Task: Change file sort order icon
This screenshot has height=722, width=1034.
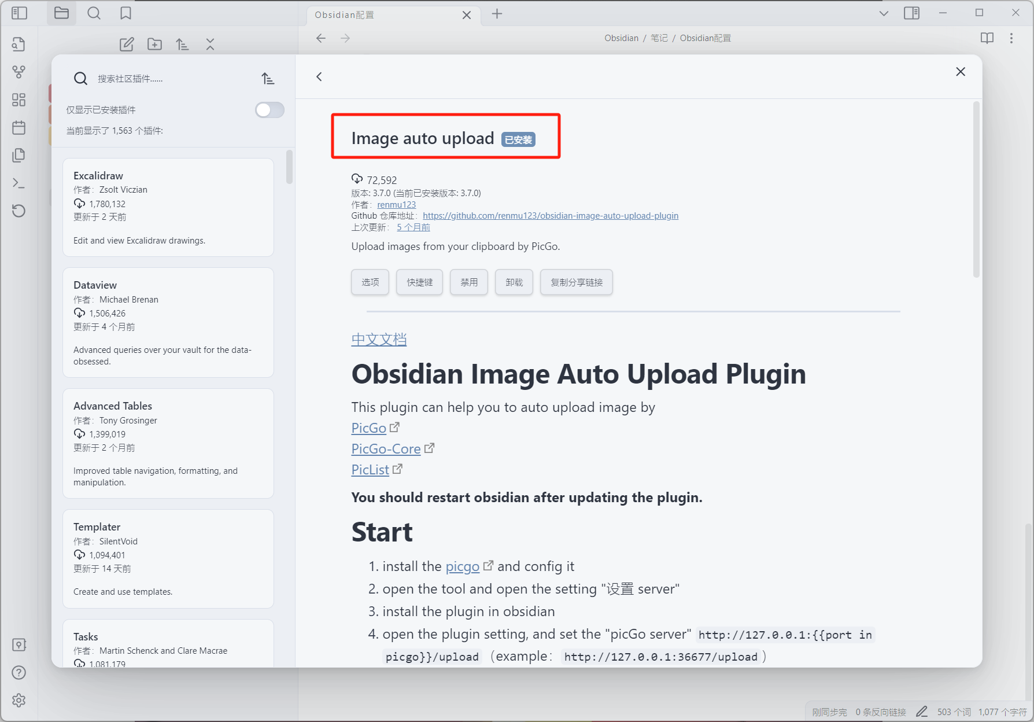Action: (182, 44)
